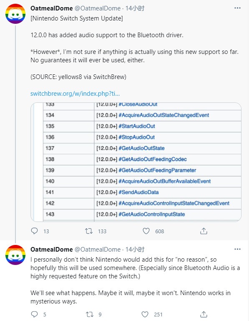Reply to the first tweet
Screen dimensions: 249x321
point(34,231)
